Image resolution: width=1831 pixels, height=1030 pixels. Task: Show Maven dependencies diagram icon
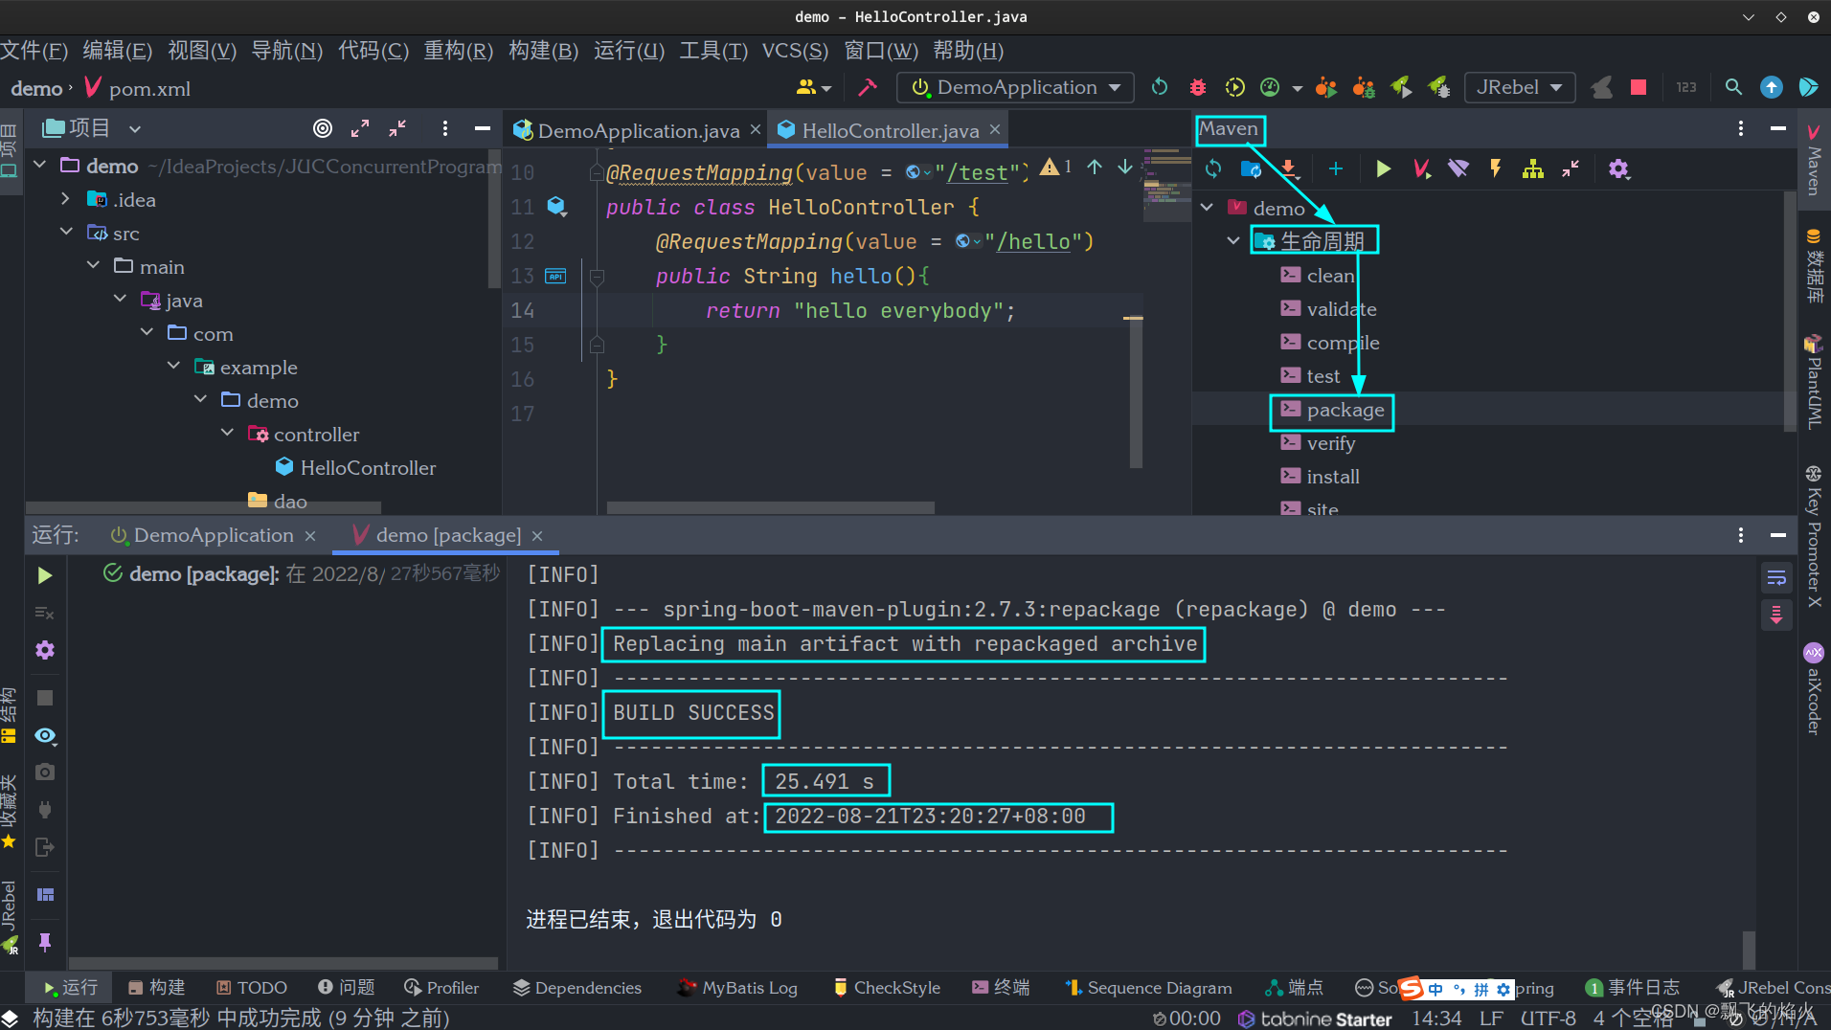click(1533, 168)
